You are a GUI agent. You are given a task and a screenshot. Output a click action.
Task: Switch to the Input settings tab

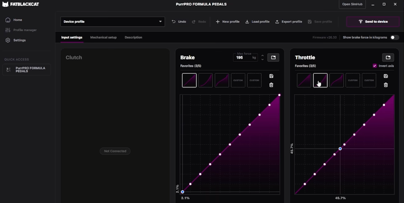72,37
